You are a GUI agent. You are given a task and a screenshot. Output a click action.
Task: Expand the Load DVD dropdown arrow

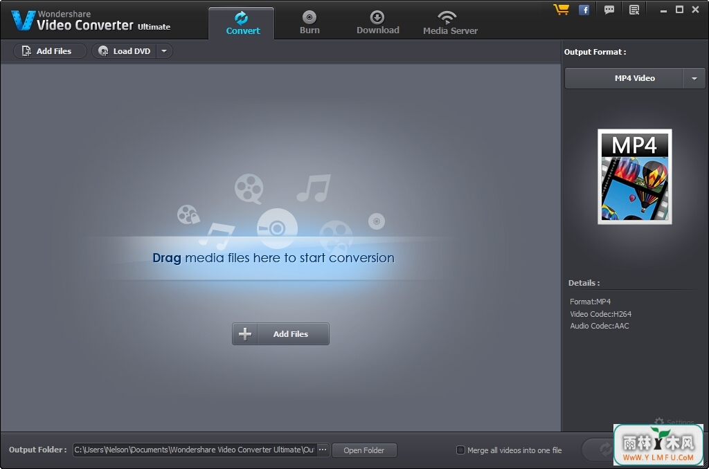coord(164,51)
